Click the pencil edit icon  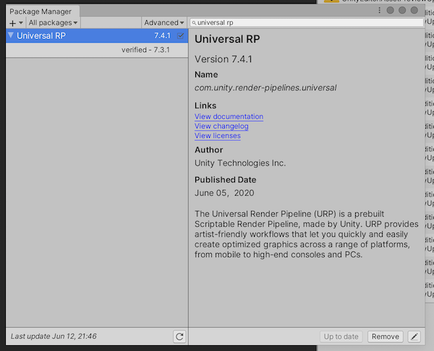(x=414, y=337)
